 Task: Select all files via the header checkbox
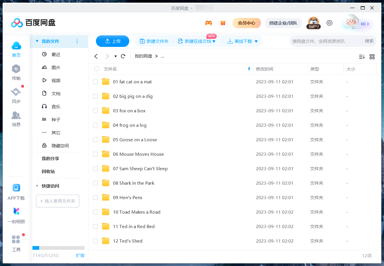click(97, 69)
